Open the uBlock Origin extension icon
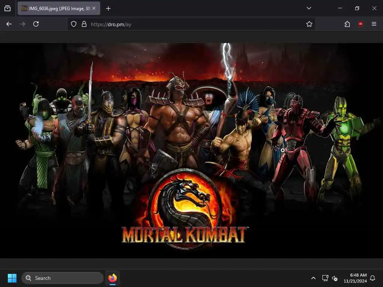This screenshot has height=287, width=383. (361, 24)
